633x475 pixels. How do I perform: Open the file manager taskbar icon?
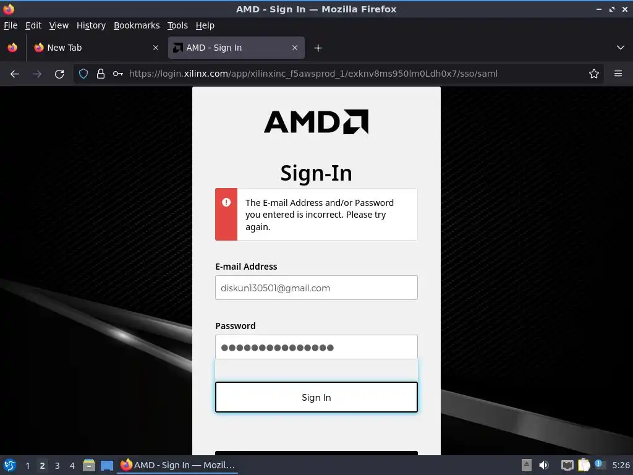(89, 465)
